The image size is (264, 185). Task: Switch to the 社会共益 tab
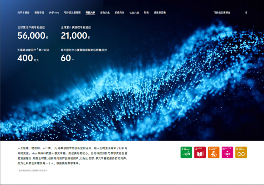pos(134,13)
